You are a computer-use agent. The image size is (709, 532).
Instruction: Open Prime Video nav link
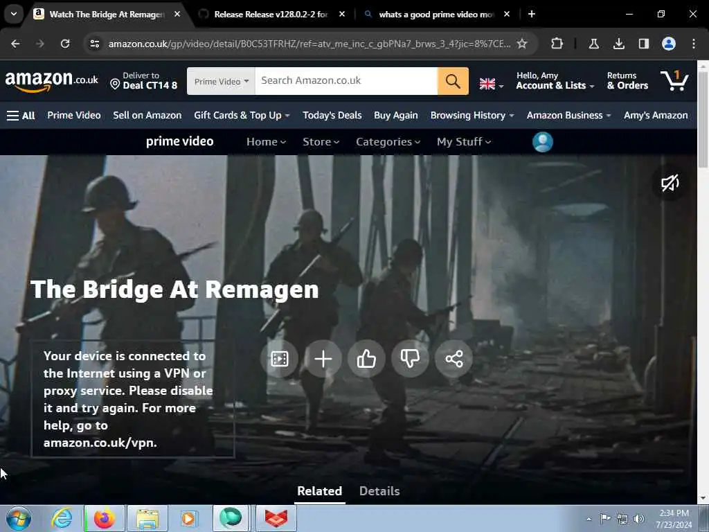click(x=73, y=116)
